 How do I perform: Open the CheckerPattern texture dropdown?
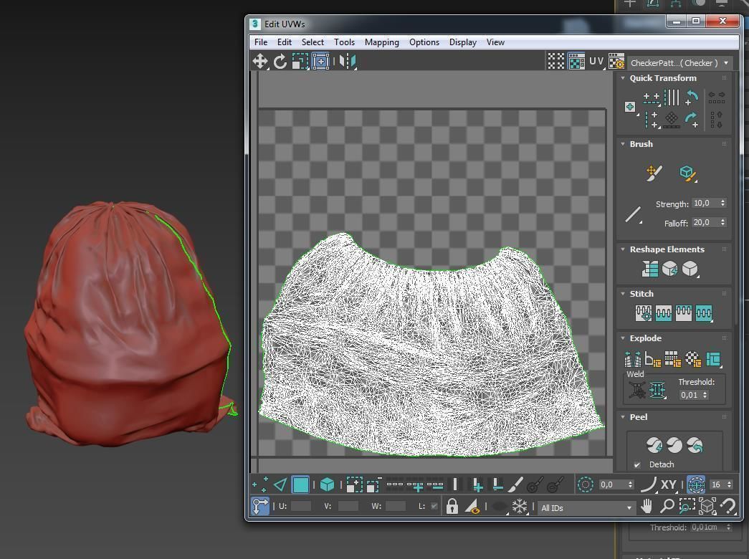coord(679,62)
